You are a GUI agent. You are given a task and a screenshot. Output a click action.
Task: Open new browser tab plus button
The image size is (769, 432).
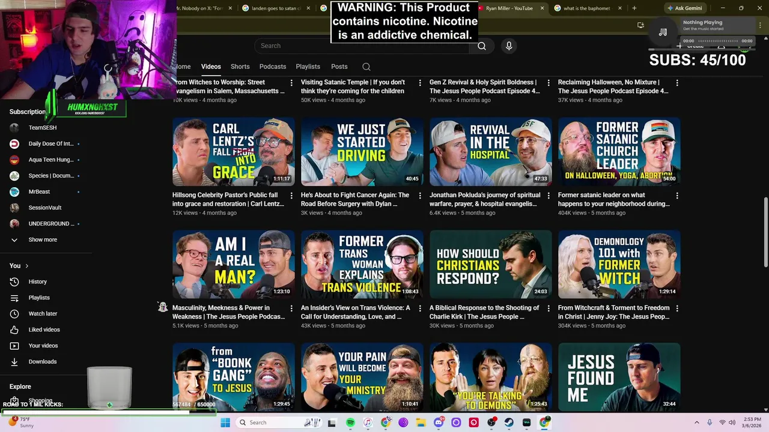point(634,8)
